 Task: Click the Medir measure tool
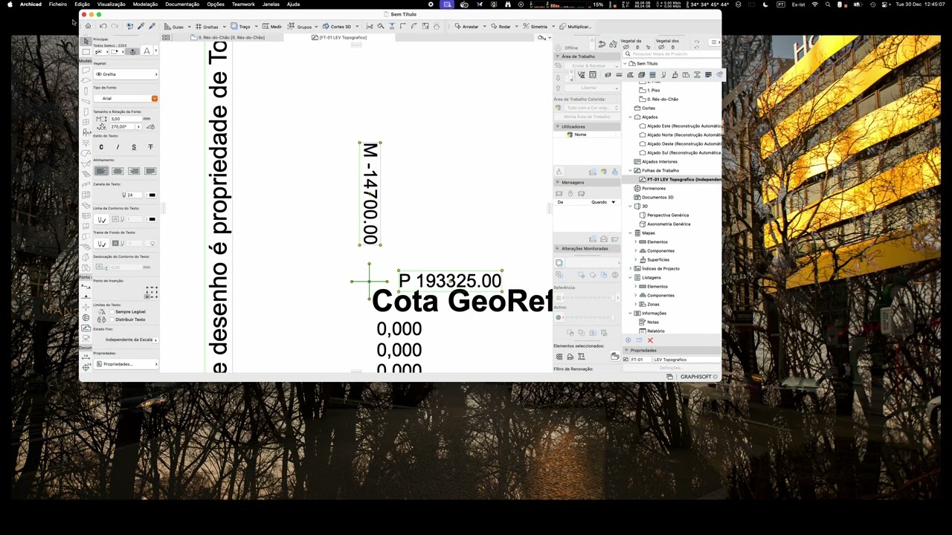pyautogui.click(x=271, y=27)
